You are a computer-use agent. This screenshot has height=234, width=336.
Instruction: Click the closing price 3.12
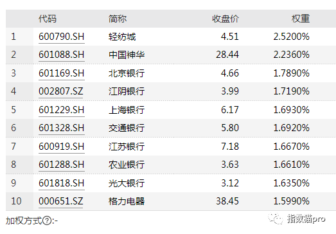point(230,183)
